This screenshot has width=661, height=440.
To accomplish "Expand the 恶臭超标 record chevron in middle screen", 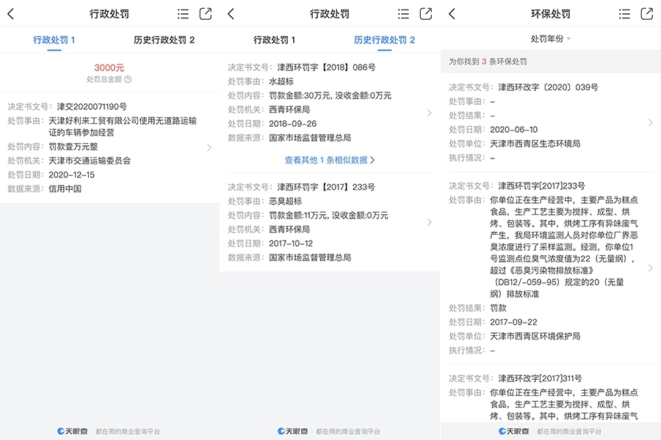I will (x=430, y=222).
